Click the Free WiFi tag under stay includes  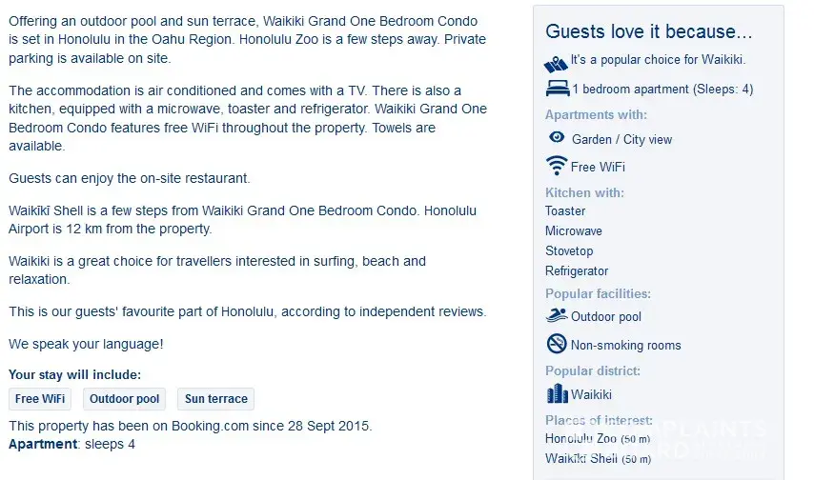(40, 399)
